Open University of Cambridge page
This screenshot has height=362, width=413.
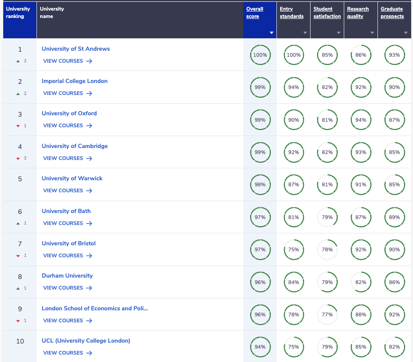[x=75, y=146]
